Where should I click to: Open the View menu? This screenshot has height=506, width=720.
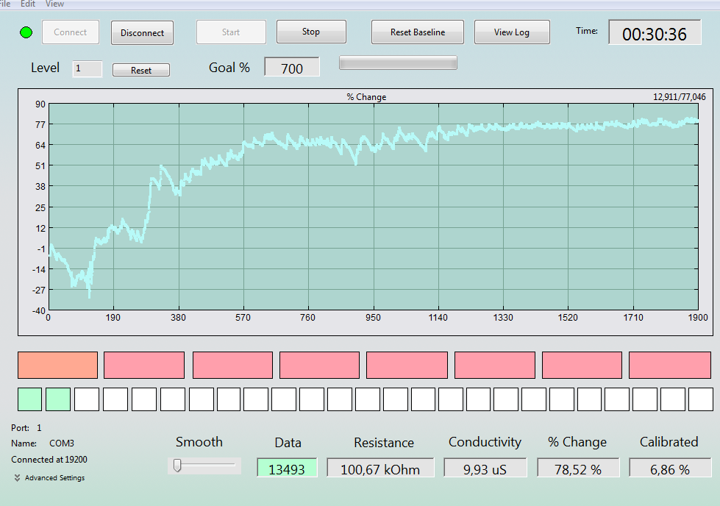tap(54, 4)
